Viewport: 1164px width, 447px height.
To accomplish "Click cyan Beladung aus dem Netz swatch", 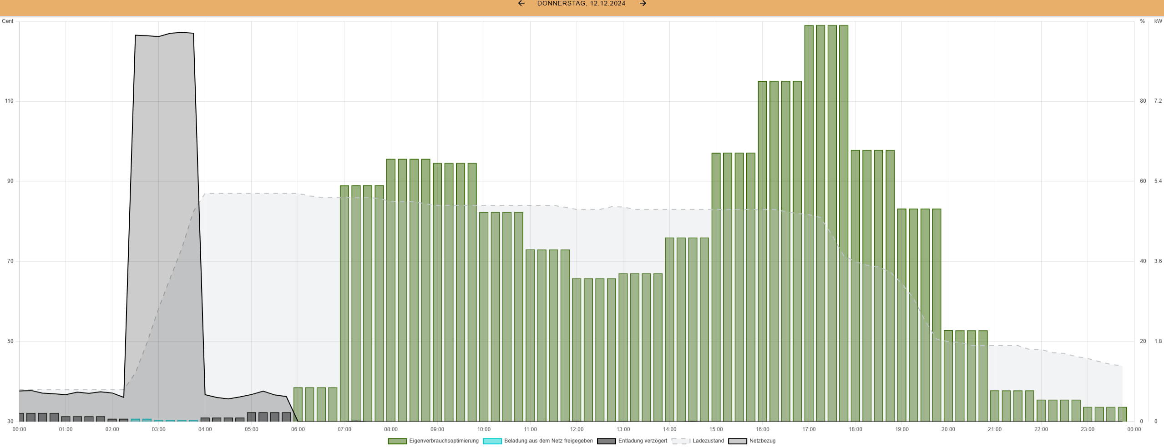I will click(492, 441).
